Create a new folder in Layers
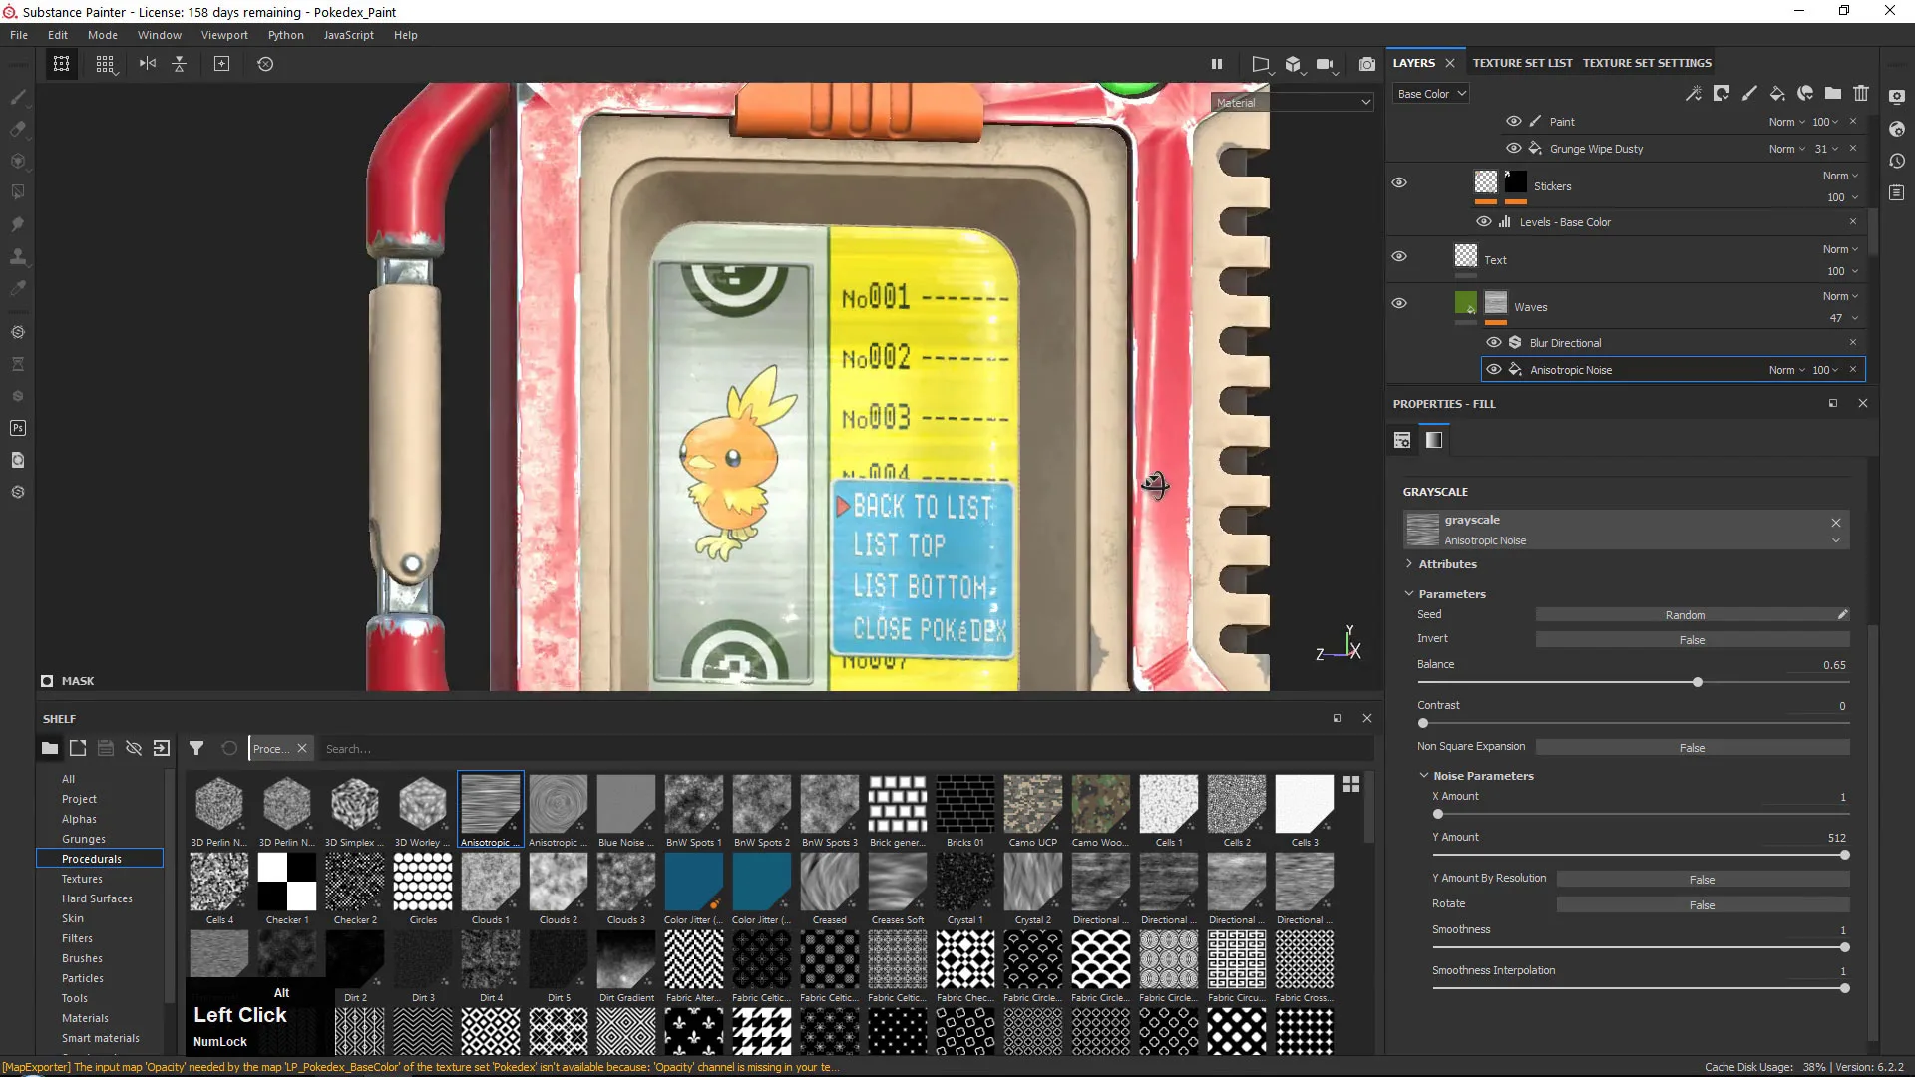 pyautogui.click(x=1833, y=94)
